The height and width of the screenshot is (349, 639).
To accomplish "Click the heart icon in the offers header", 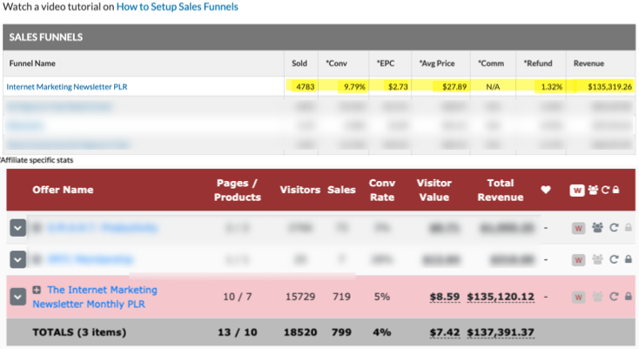I will pyautogui.click(x=546, y=190).
